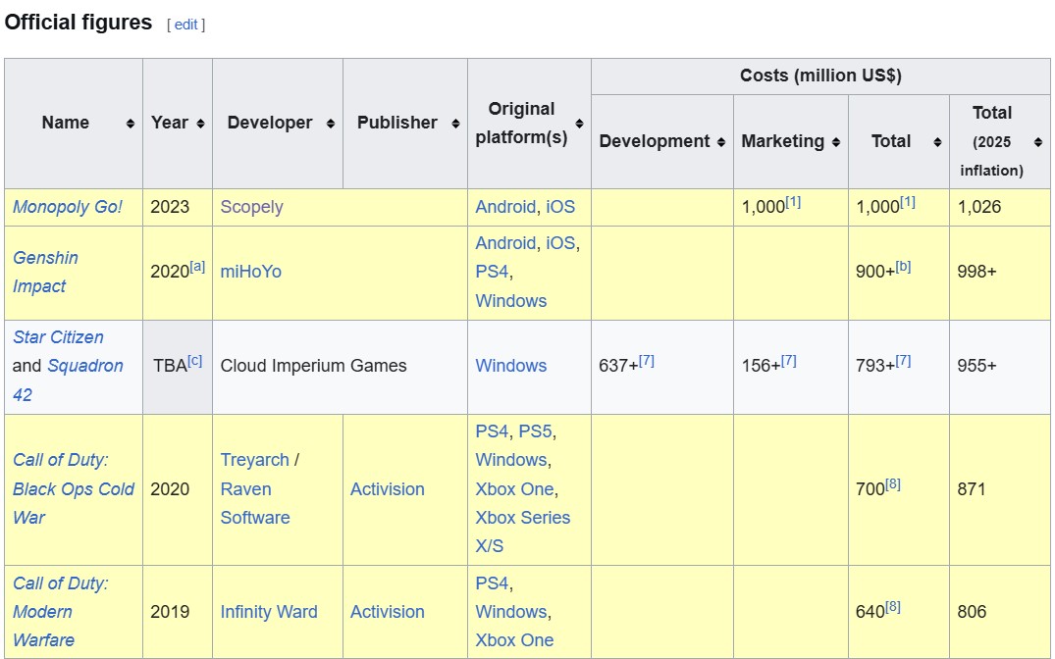Sort by Developer column sort arrows
Screen dimensions: 1055x659
[331, 123]
